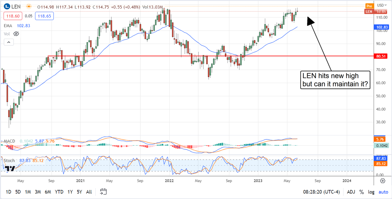Screen dimensions: 392x199
Task: Select the 5Y time range
Action: (x=79, y=192)
